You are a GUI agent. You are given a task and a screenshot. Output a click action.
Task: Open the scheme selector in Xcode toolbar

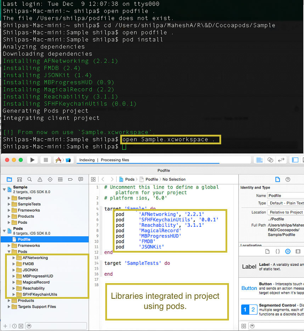point(63,160)
